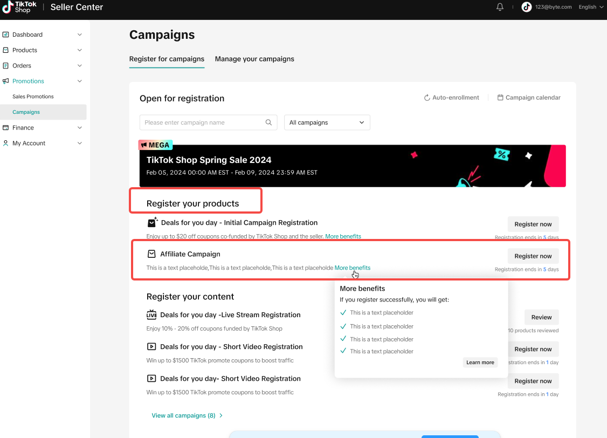Expand the Dashboard sidebar menu
This screenshot has height=438, width=607.
pyautogui.click(x=43, y=35)
